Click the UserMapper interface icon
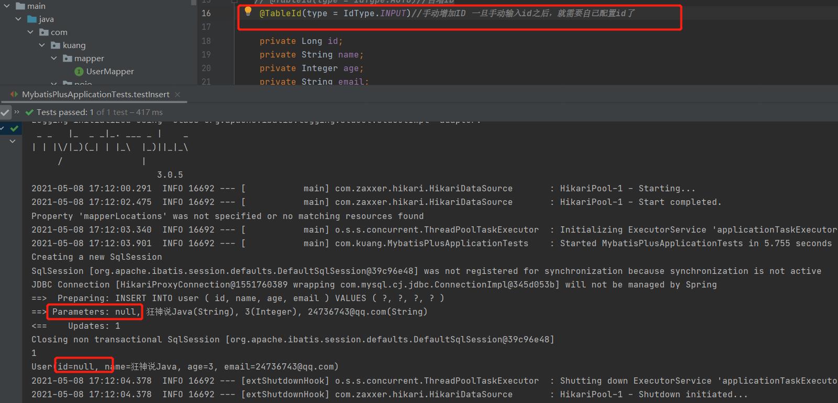 pos(79,72)
